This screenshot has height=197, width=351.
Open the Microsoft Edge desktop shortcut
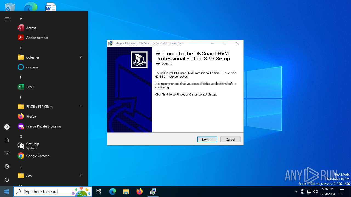(30, 7)
